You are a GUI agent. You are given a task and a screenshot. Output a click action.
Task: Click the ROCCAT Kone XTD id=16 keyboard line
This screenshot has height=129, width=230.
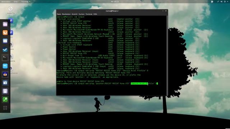(100, 53)
